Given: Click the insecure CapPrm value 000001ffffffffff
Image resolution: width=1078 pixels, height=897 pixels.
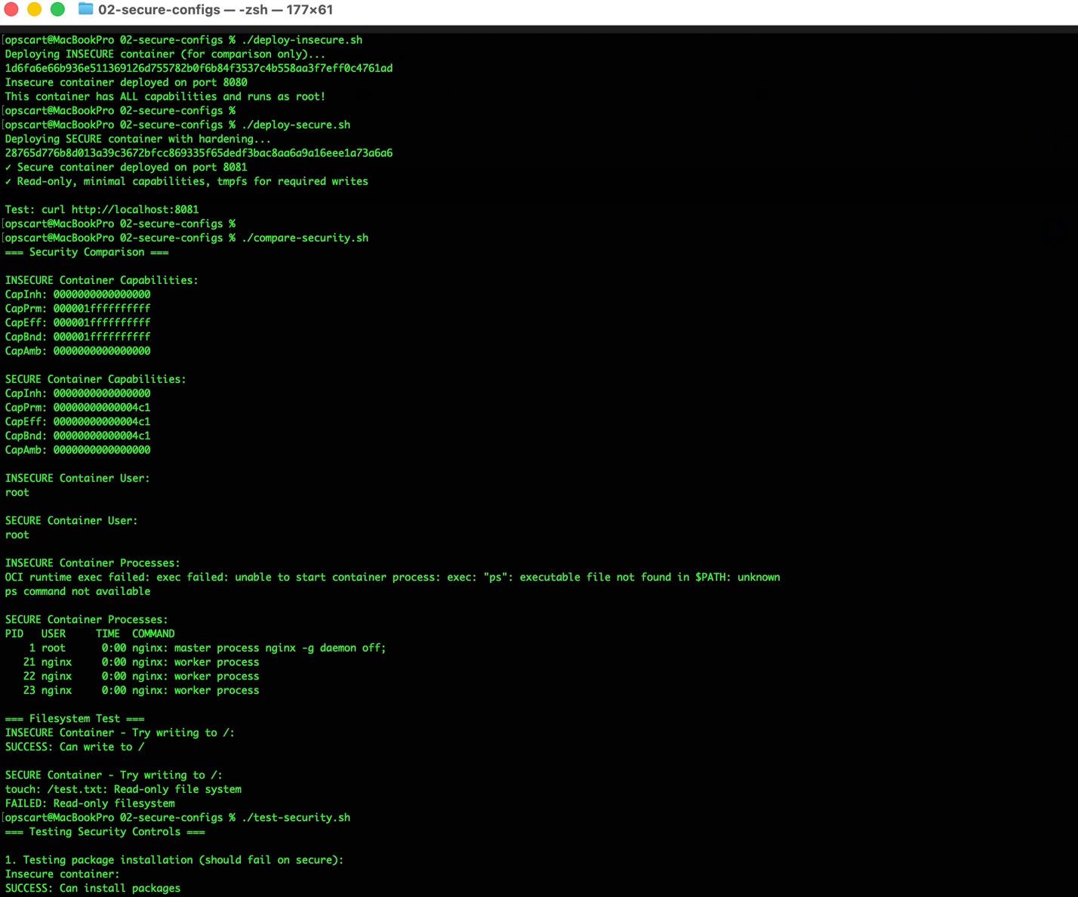Looking at the screenshot, I should point(102,309).
